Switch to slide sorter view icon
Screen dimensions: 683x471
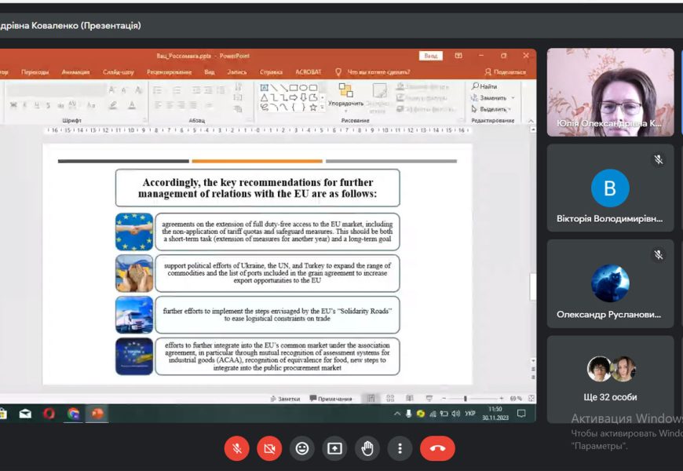(x=390, y=399)
